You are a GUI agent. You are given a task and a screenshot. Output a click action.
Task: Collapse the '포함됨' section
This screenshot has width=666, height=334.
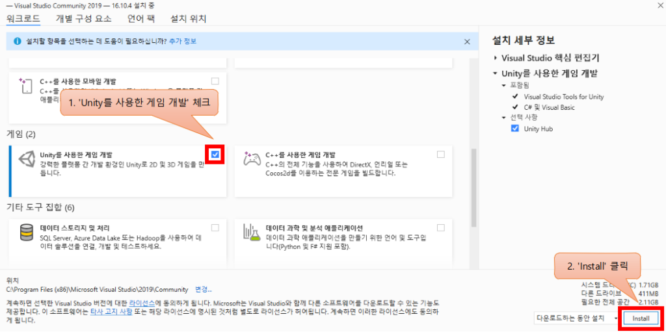[504, 86]
